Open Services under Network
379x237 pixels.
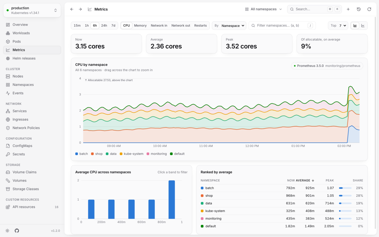point(32,111)
